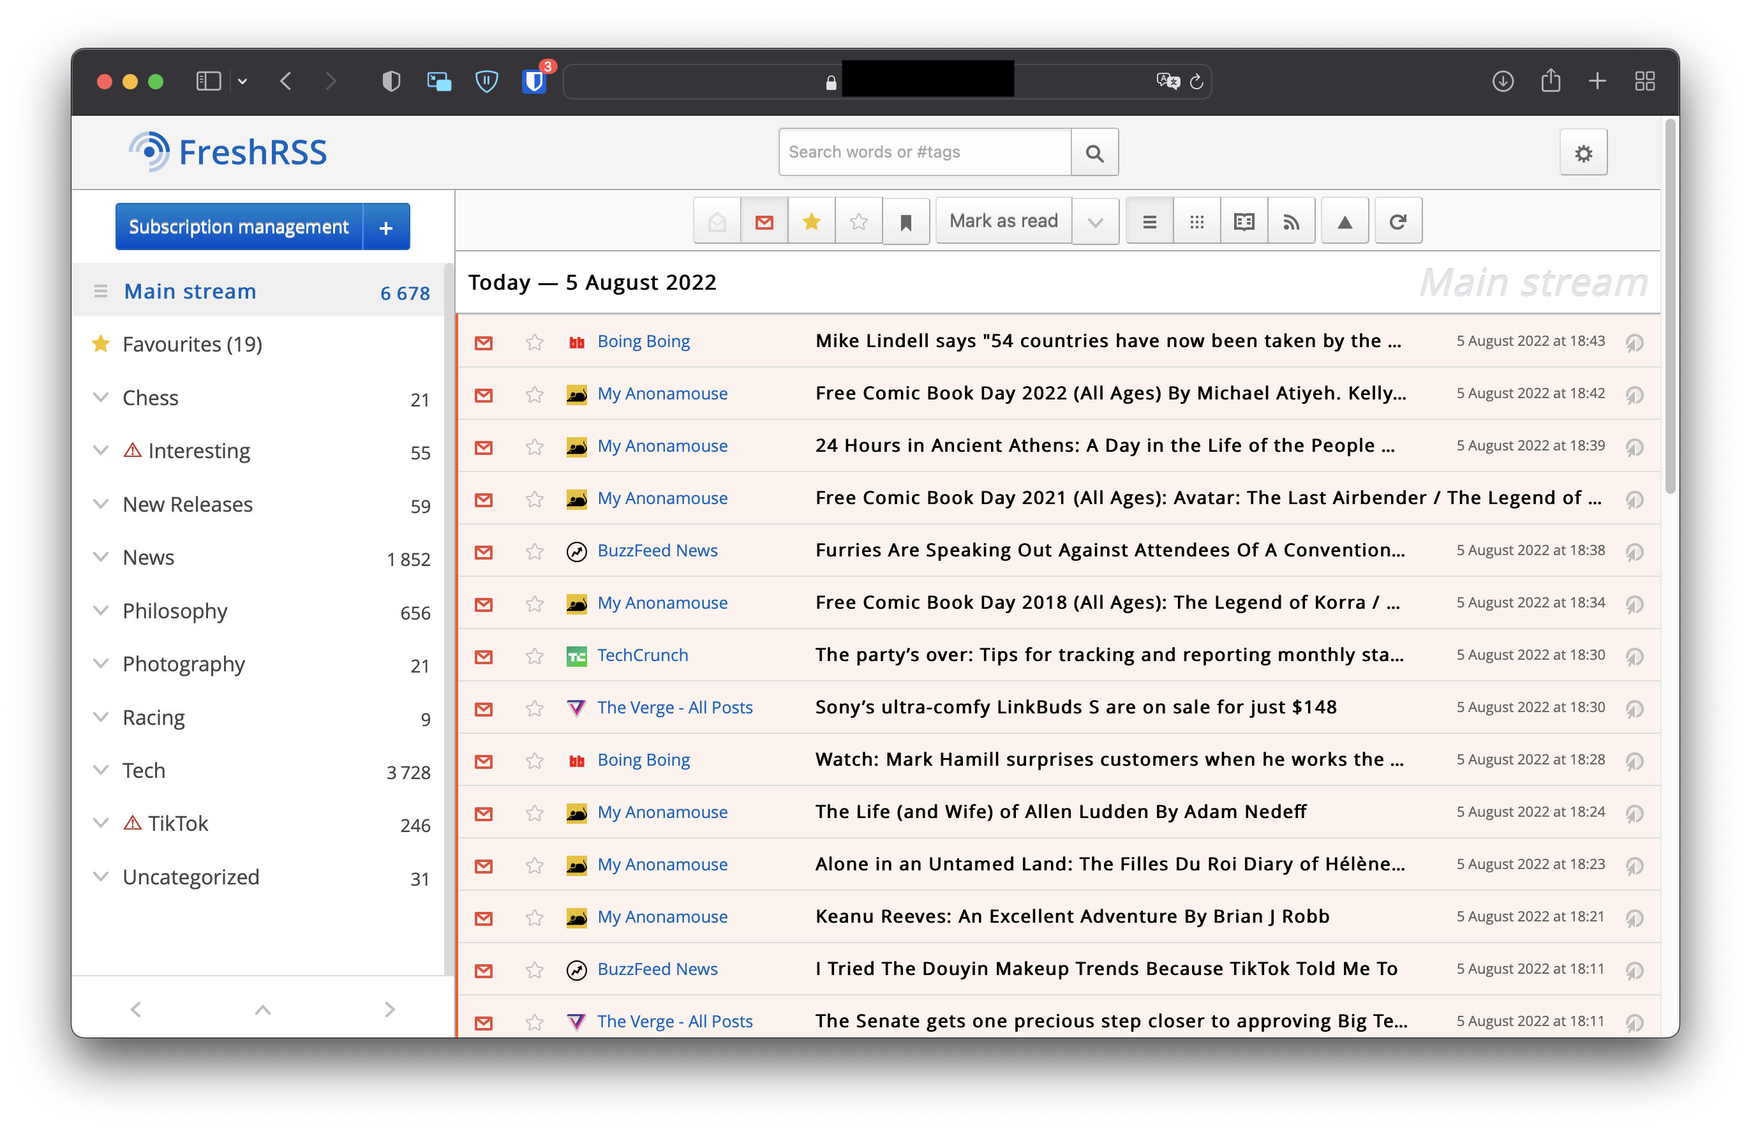Expand the News category chevron
1751x1132 pixels.
(101, 557)
